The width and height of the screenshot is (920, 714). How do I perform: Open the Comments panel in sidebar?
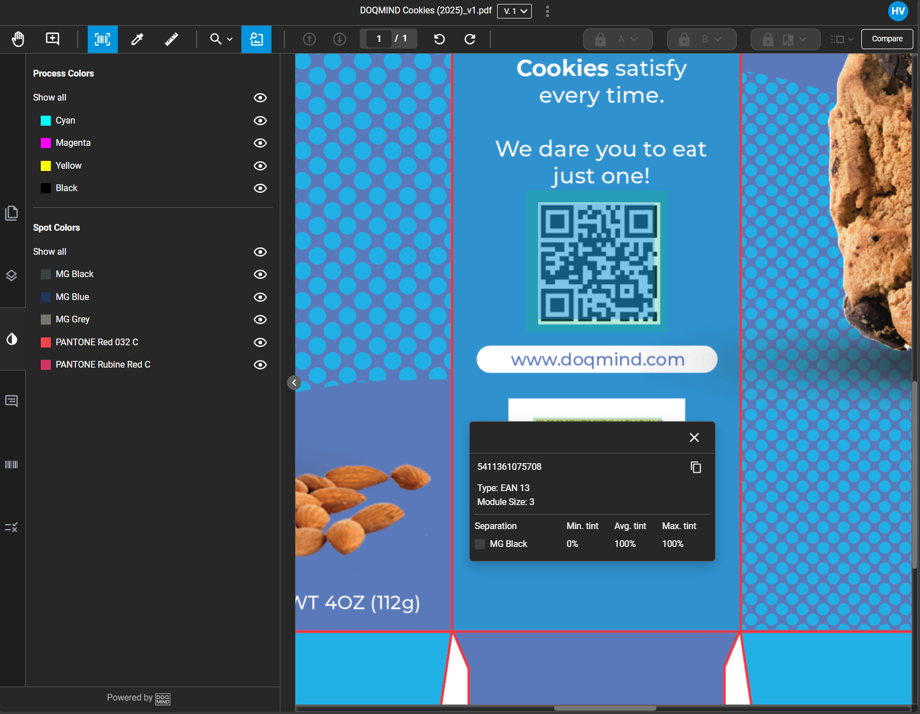pos(12,401)
